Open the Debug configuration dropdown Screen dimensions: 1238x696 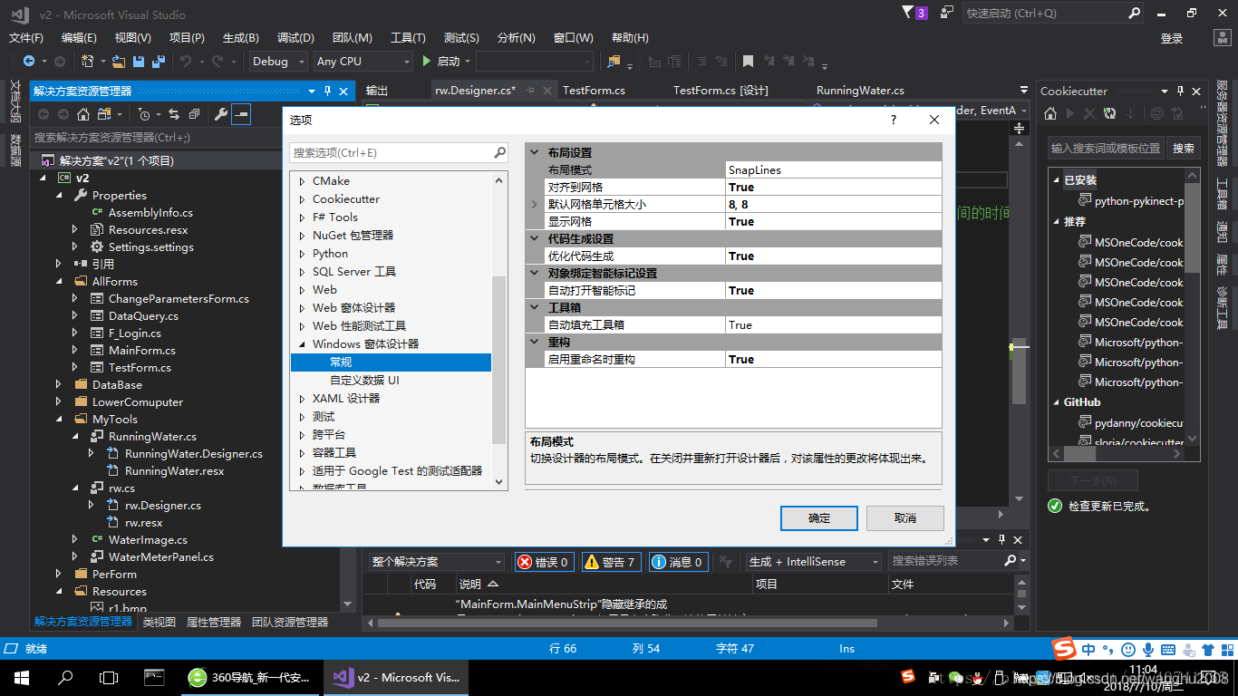(x=280, y=61)
